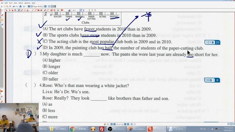
Task: Click the binoculars search icon
Action: point(21,7)
